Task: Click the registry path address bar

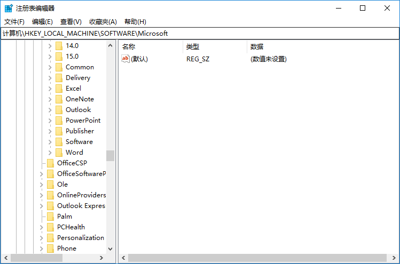Action: click(200, 34)
